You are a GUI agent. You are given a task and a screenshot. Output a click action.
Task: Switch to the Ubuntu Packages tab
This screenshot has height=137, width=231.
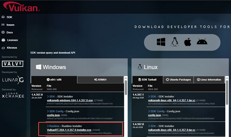tap(178, 80)
